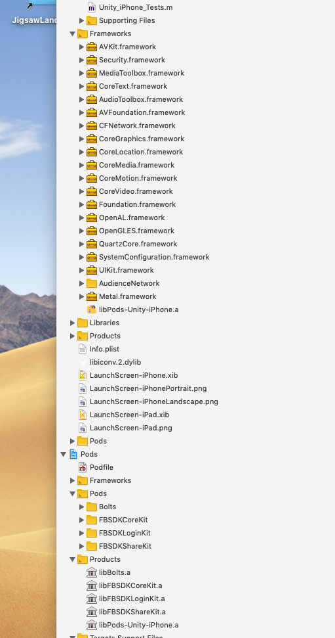Collapse the Products group containing libBolts.a
335x638 pixels.
pyautogui.click(x=72, y=559)
